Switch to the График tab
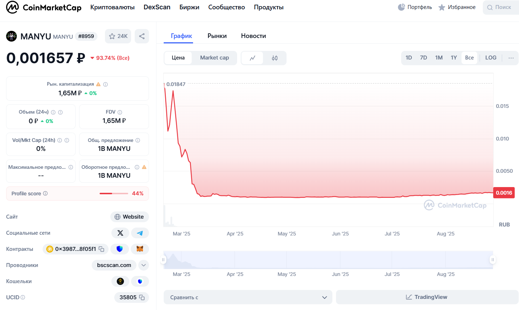The image size is (519, 310). (181, 36)
